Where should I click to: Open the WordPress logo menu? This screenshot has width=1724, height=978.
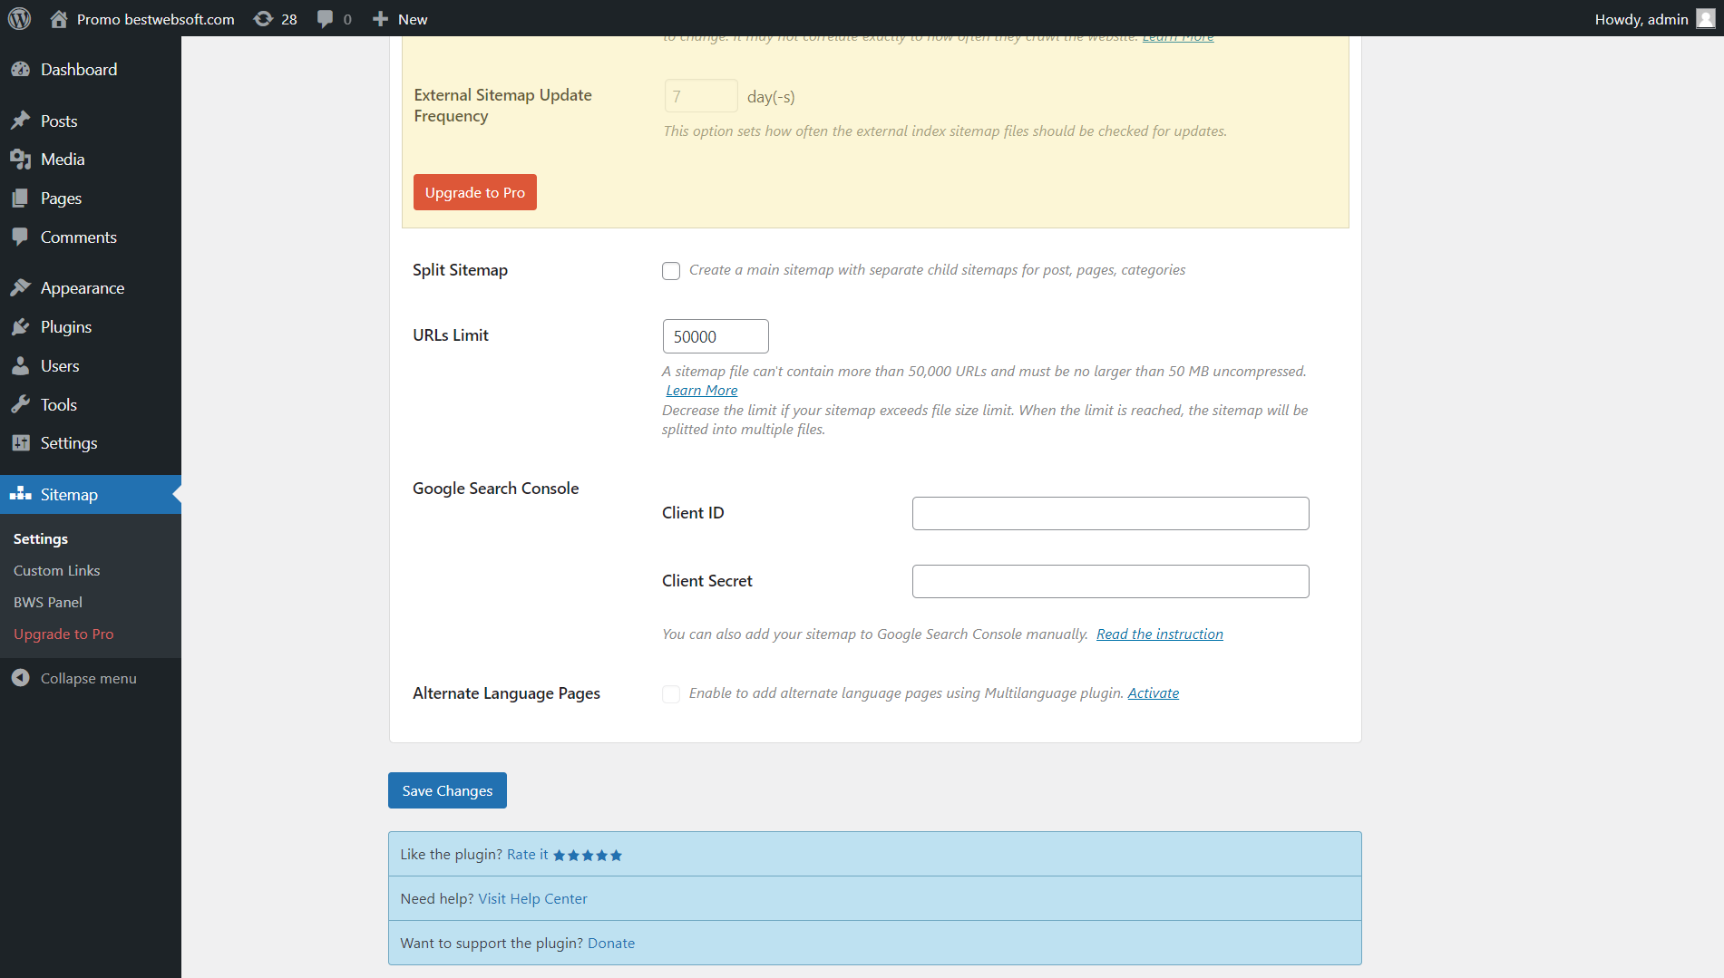tap(19, 18)
